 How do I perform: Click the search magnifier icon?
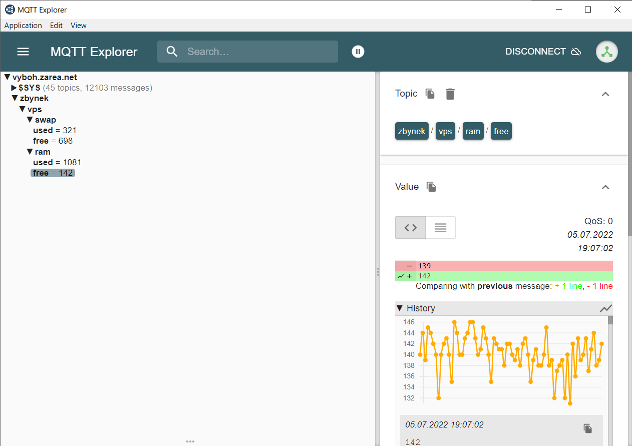[172, 52]
